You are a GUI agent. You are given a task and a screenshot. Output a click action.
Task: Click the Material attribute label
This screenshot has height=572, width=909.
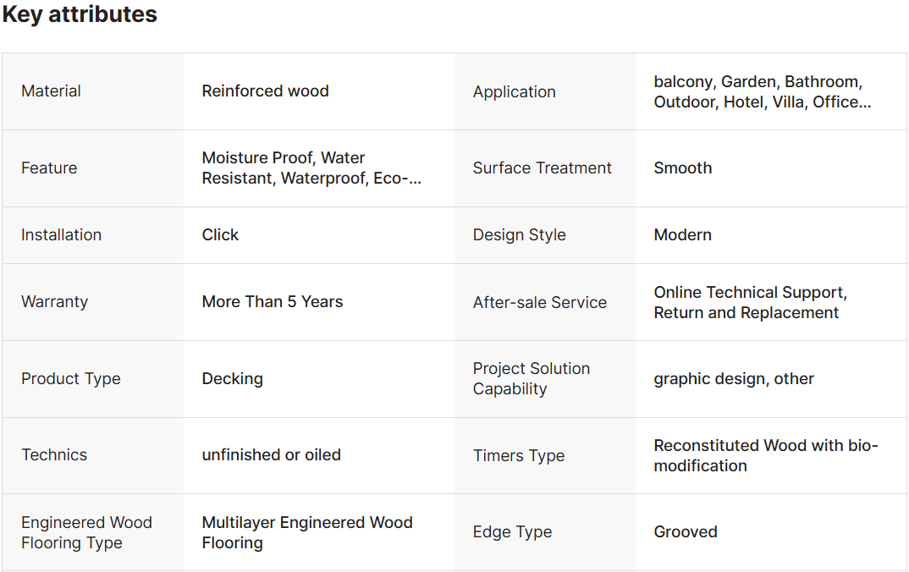(51, 91)
